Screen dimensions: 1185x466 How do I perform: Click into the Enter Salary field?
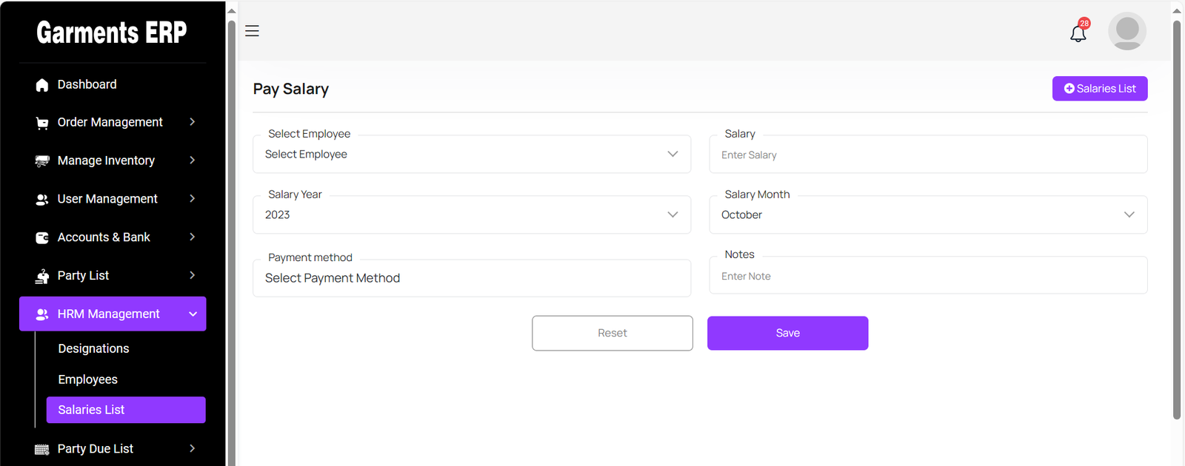(927, 155)
